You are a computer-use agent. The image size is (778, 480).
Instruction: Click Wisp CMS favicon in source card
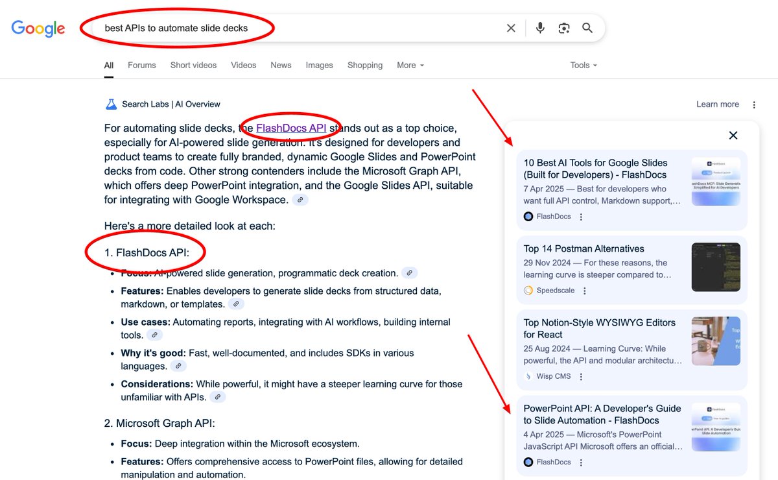point(528,376)
